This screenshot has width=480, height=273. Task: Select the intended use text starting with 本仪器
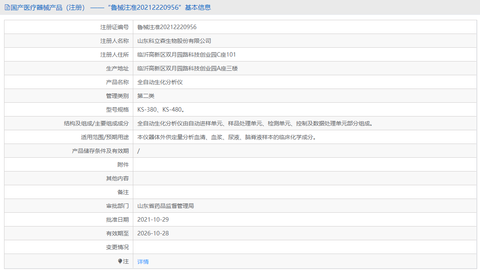(227, 137)
